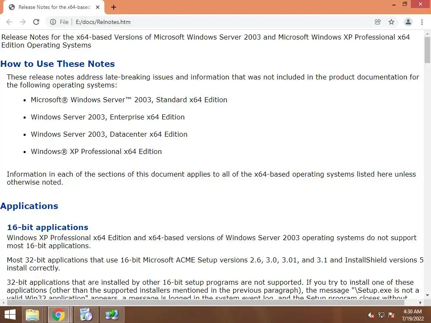Click 'Windows Server 2003, Enterprise x64 Edition' bullet

[x=108, y=117]
